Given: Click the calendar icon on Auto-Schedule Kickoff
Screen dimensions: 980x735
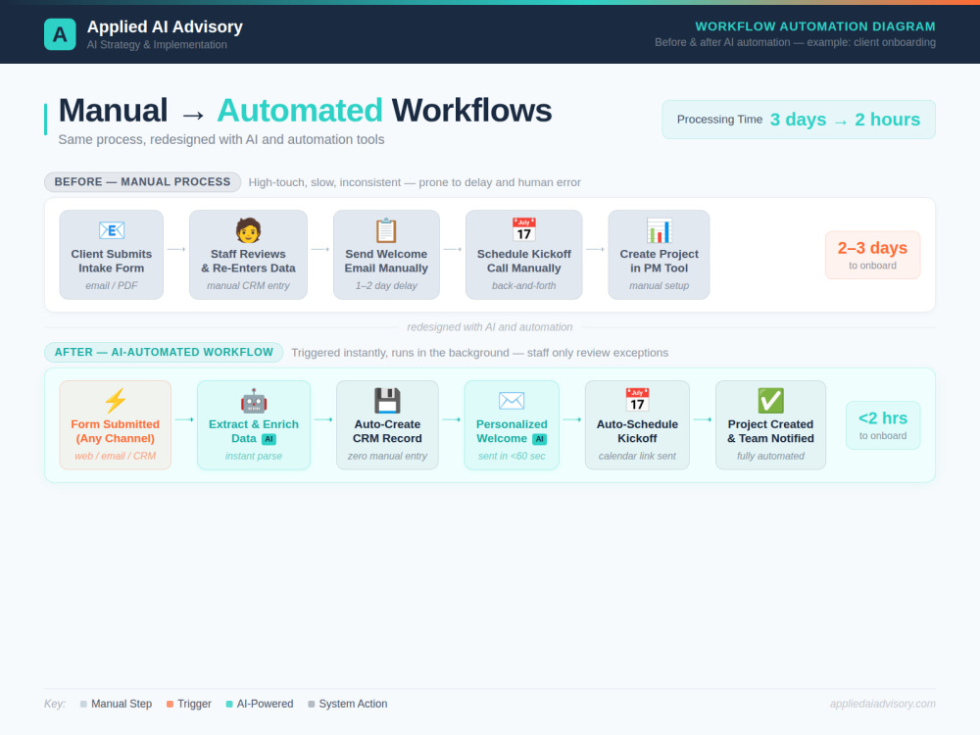Looking at the screenshot, I should click(x=637, y=400).
